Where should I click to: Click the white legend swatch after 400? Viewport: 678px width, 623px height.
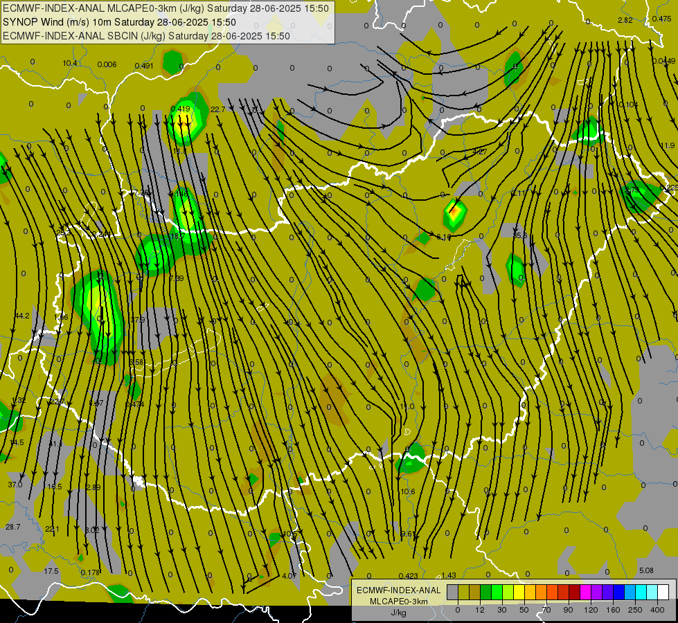(x=663, y=592)
